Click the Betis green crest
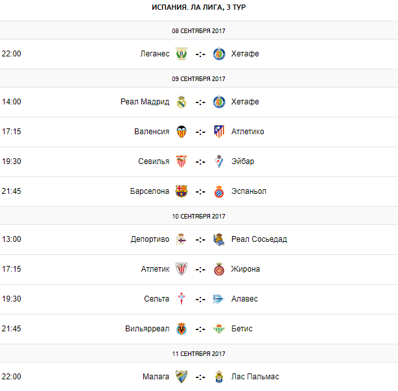398x391 pixels. point(219,329)
